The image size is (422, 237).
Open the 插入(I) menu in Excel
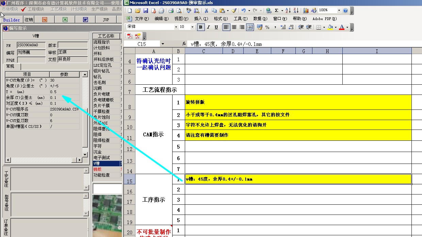coord(201,19)
